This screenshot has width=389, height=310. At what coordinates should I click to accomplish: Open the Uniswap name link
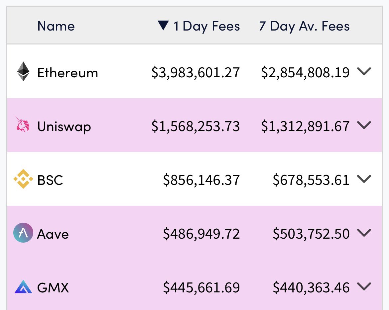coord(64,127)
